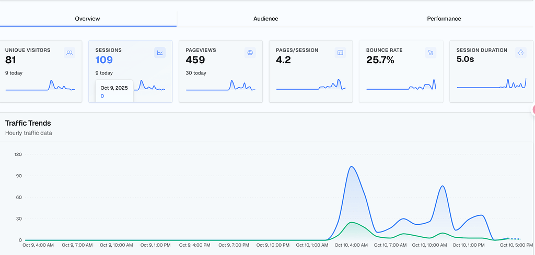Click the Bounce Rate sparkline chart
This screenshot has width=535, height=255.
tap(401, 85)
